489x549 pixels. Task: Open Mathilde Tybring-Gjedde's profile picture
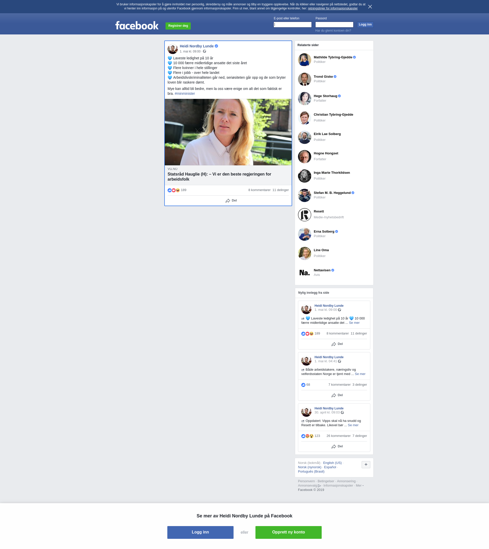304,60
